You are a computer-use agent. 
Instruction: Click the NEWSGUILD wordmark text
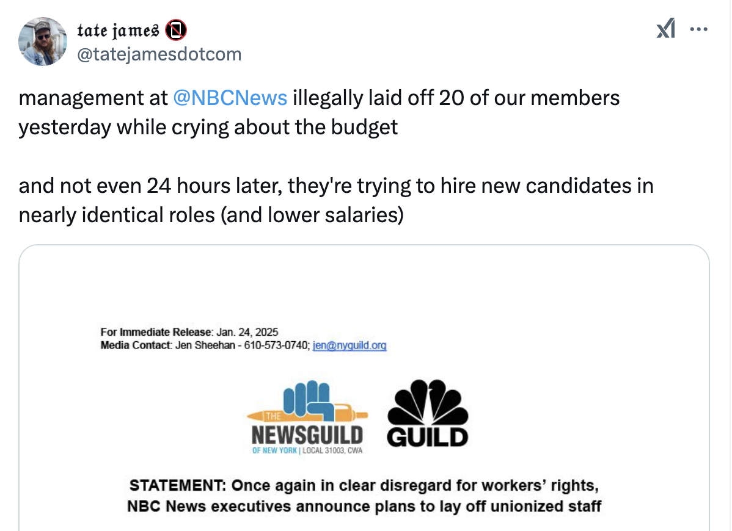[x=307, y=436]
